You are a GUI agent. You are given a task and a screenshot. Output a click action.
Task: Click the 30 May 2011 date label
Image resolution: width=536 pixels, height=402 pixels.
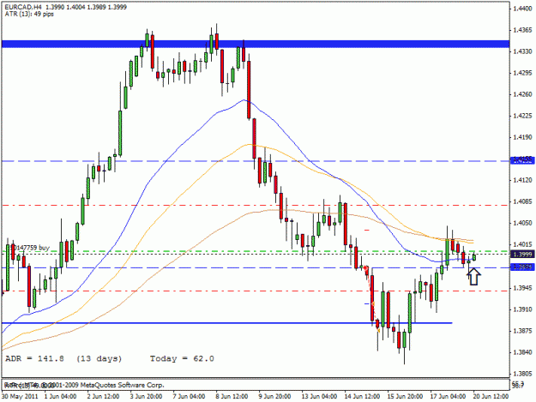pyautogui.click(x=20, y=397)
